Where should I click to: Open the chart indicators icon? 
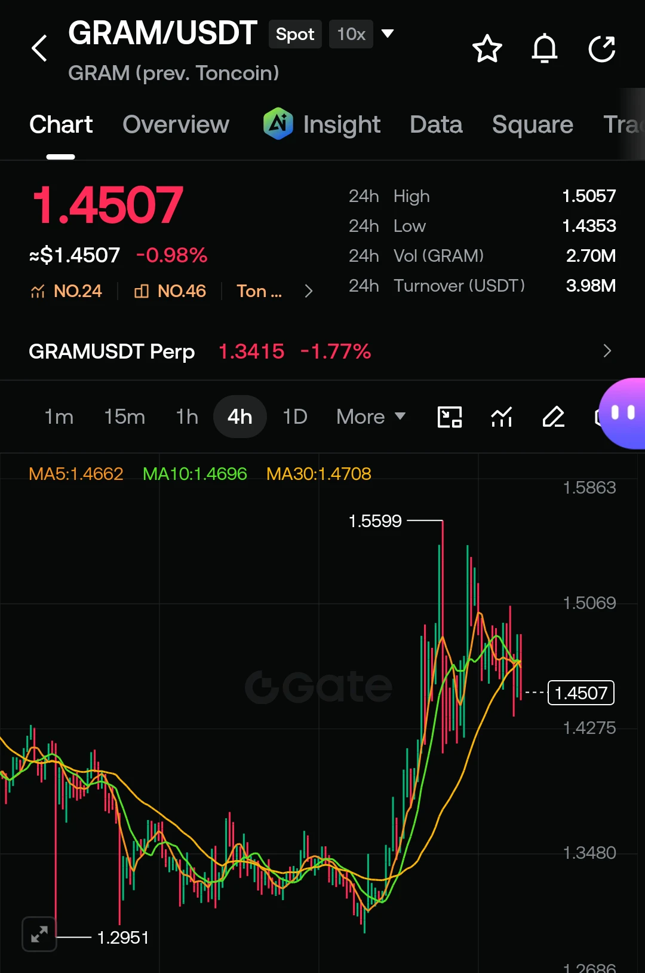coord(502,417)
